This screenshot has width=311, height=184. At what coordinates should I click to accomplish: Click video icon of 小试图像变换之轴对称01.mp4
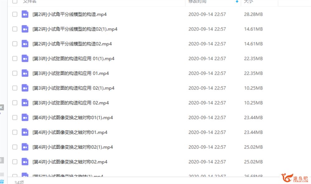(x=25, y=132)
